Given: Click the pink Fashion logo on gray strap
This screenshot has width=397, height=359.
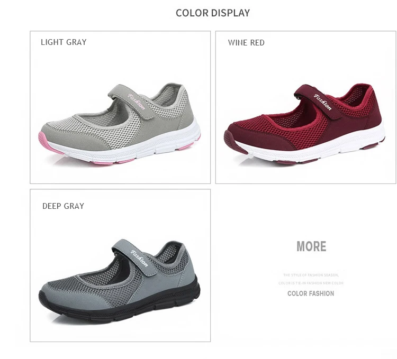Looking at the screenshot, I should point(137,102).
